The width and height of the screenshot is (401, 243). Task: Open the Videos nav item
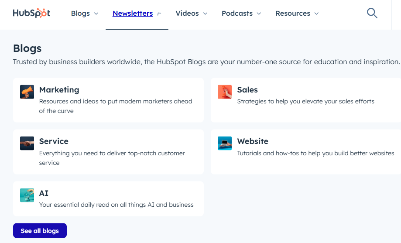click(x=187, y=13)
